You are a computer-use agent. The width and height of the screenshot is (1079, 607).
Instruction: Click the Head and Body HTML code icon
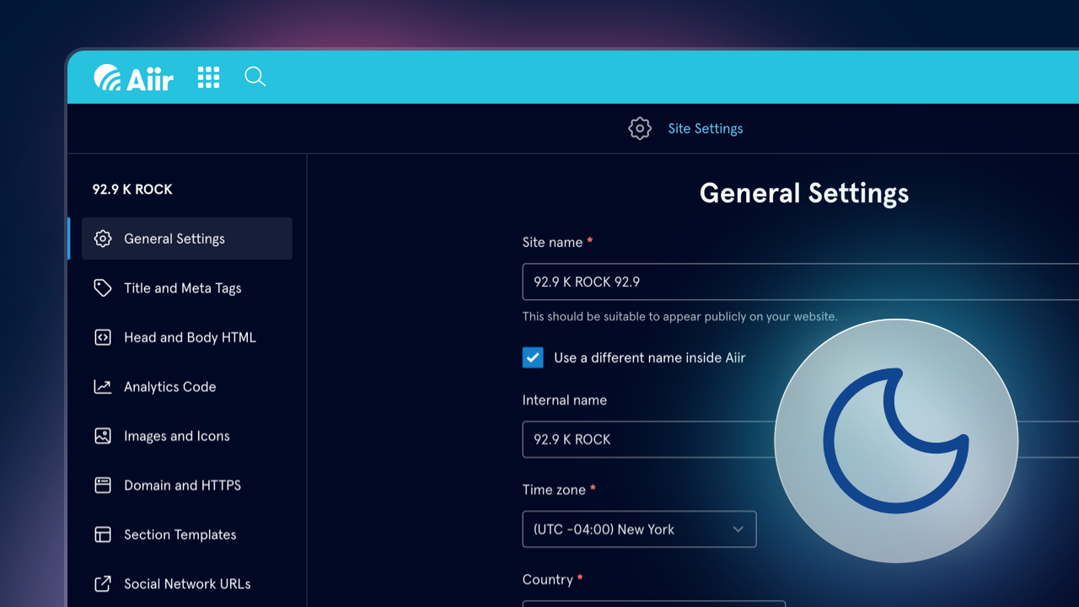point(103,337)
